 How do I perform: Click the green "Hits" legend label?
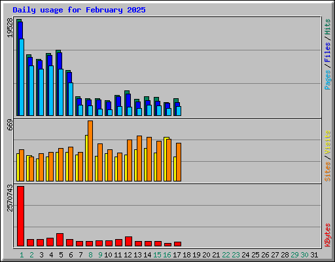pyautogui.click(x=327, y=27)
